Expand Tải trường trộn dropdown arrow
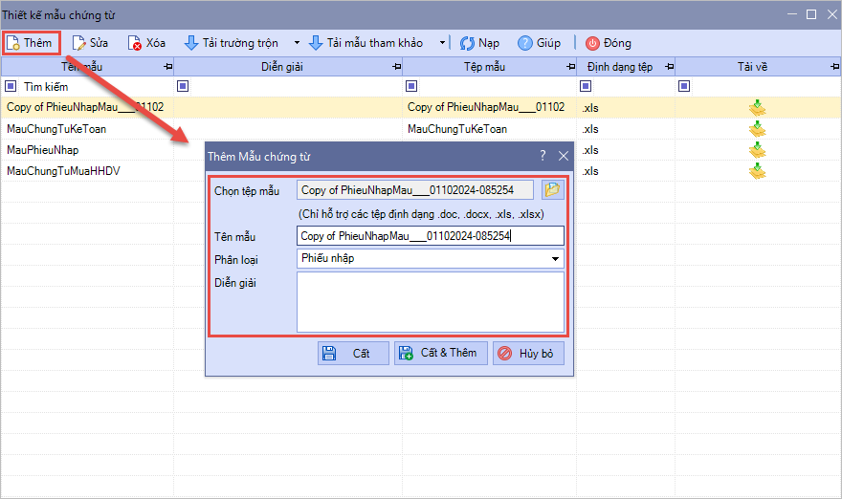842x499 pixels. point(297,43)
